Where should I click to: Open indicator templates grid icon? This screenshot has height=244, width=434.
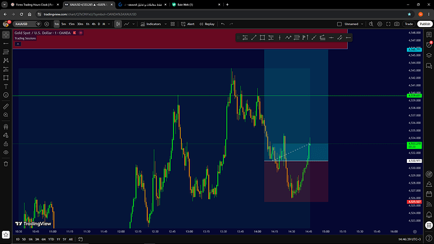173,24
